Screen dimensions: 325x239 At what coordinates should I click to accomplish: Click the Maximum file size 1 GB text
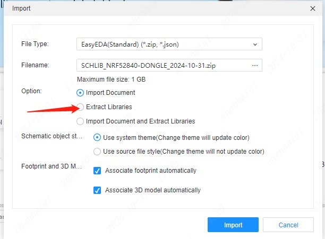point(111,79)
